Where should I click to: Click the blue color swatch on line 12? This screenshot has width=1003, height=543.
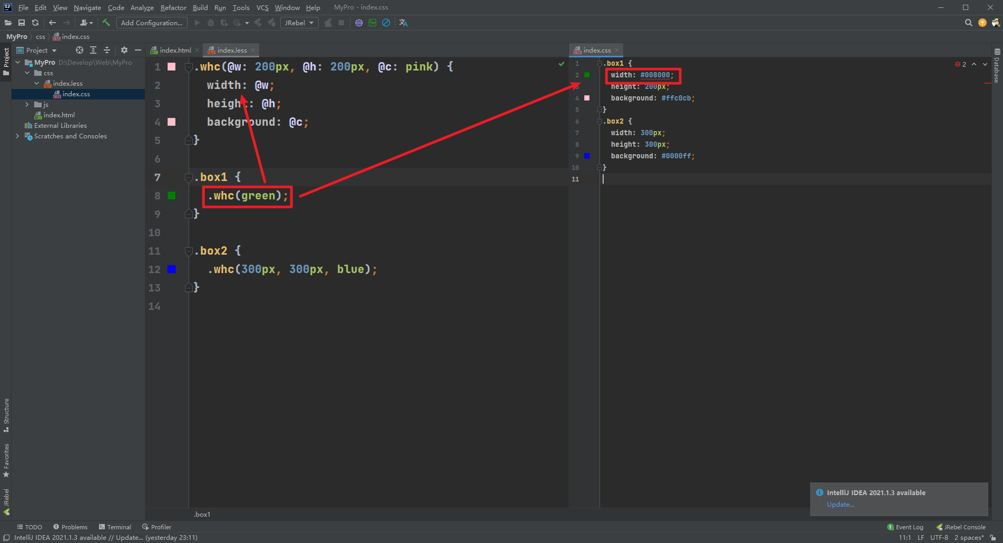click(172, 269)
